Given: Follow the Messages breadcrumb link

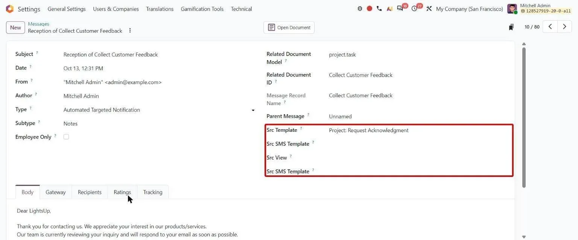Looking at the screenshot, I should point(38,24).
